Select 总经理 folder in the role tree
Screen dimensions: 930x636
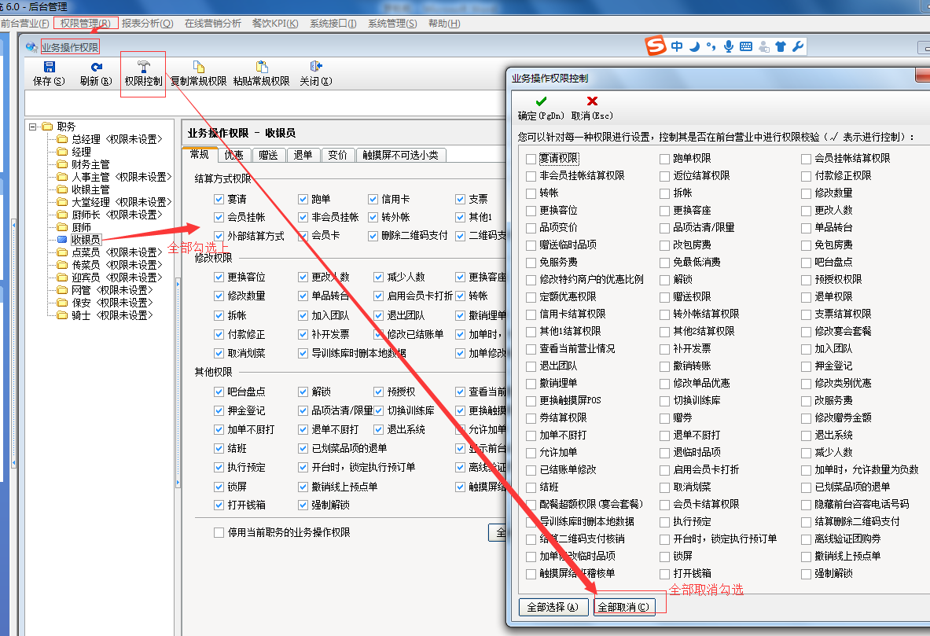point(85,139)
